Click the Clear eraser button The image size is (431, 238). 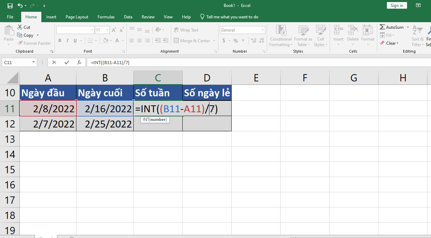pyautogui.click(x=389, y=43)
